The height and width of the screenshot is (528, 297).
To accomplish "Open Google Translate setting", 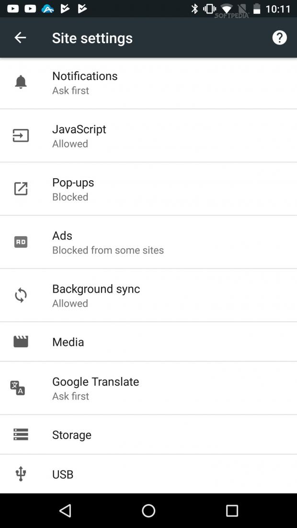I will coord(148,388).
